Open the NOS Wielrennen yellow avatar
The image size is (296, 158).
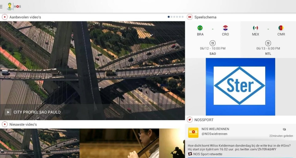tap(193, 132)
